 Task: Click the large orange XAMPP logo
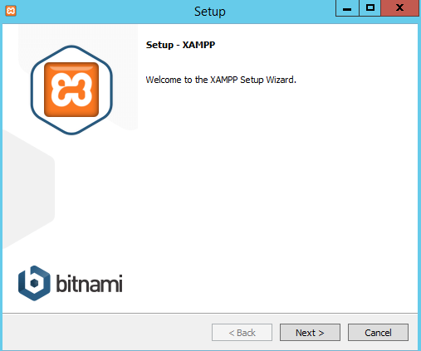coord(71,90)
